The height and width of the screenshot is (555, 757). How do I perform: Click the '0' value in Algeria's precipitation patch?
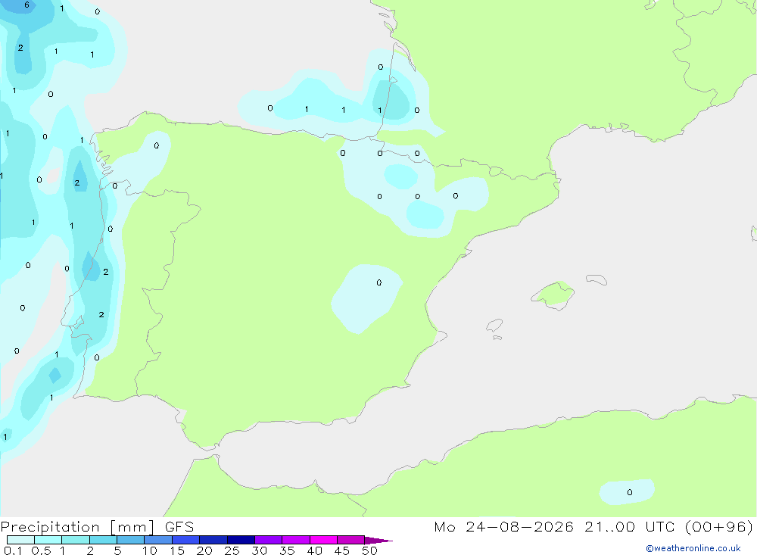630,492
